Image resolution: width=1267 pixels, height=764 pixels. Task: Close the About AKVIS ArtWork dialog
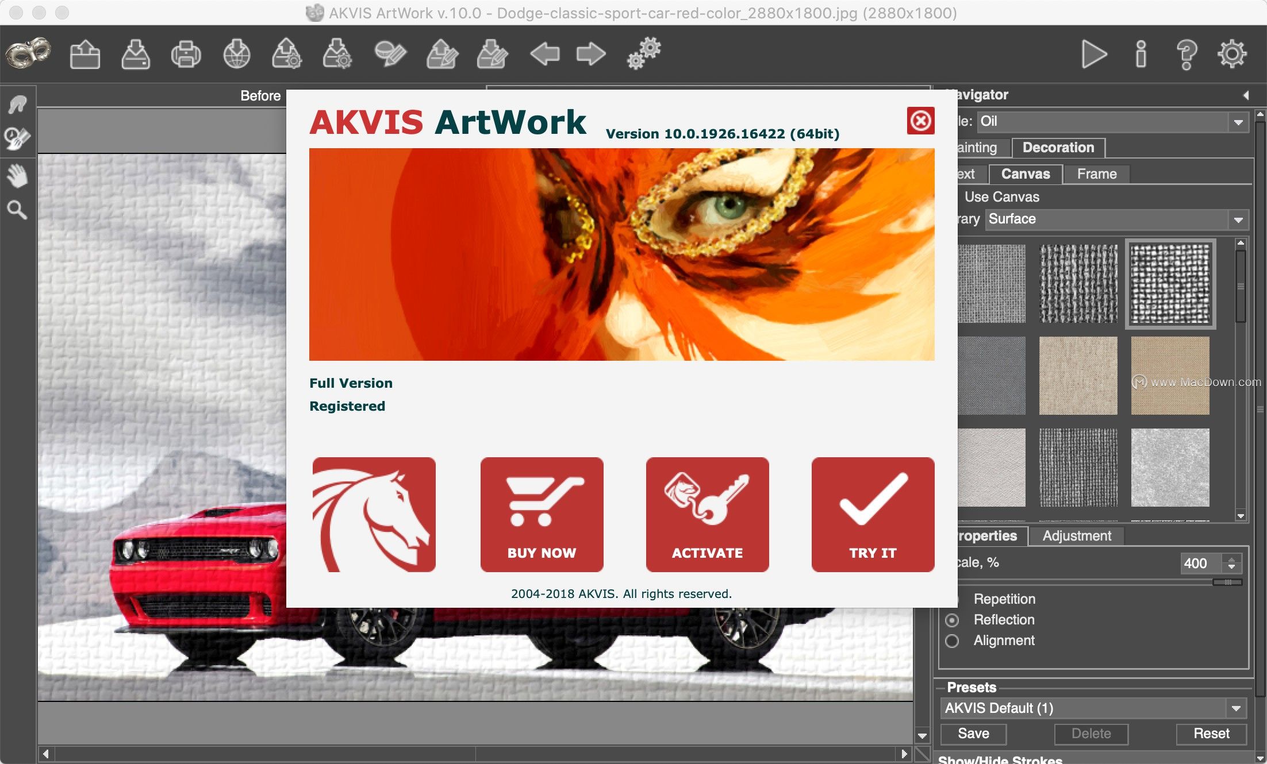coord(920,121)
